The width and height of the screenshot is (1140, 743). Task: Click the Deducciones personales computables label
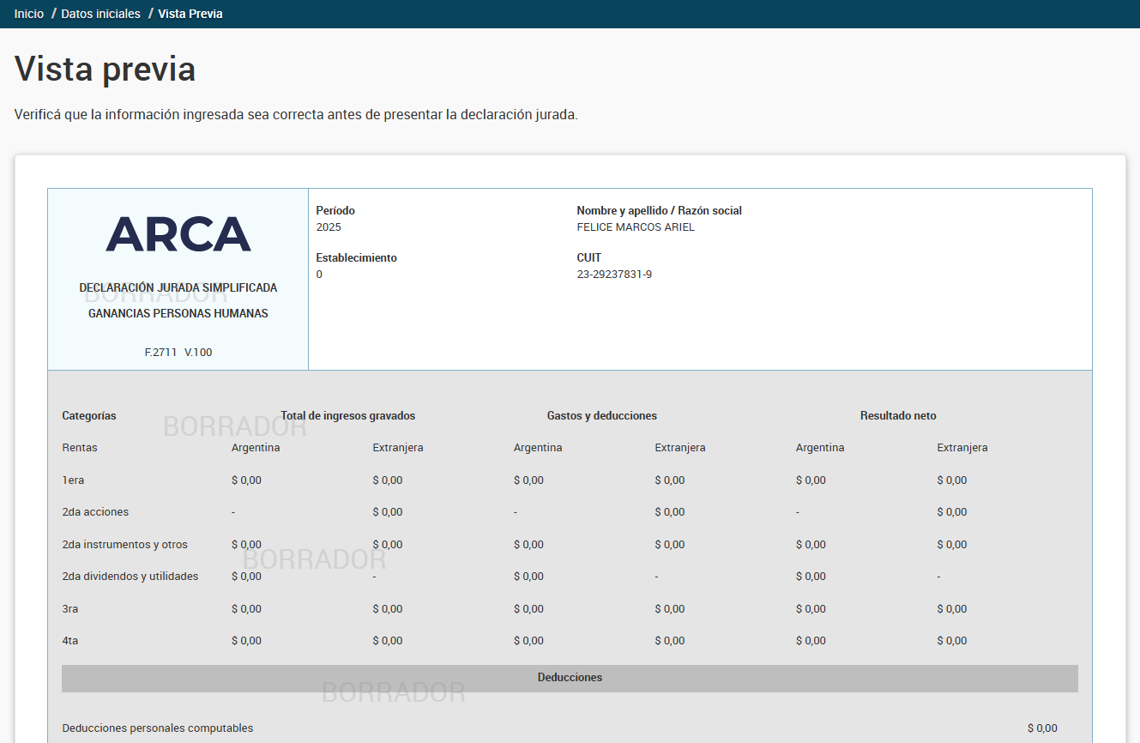click(158, 728)
